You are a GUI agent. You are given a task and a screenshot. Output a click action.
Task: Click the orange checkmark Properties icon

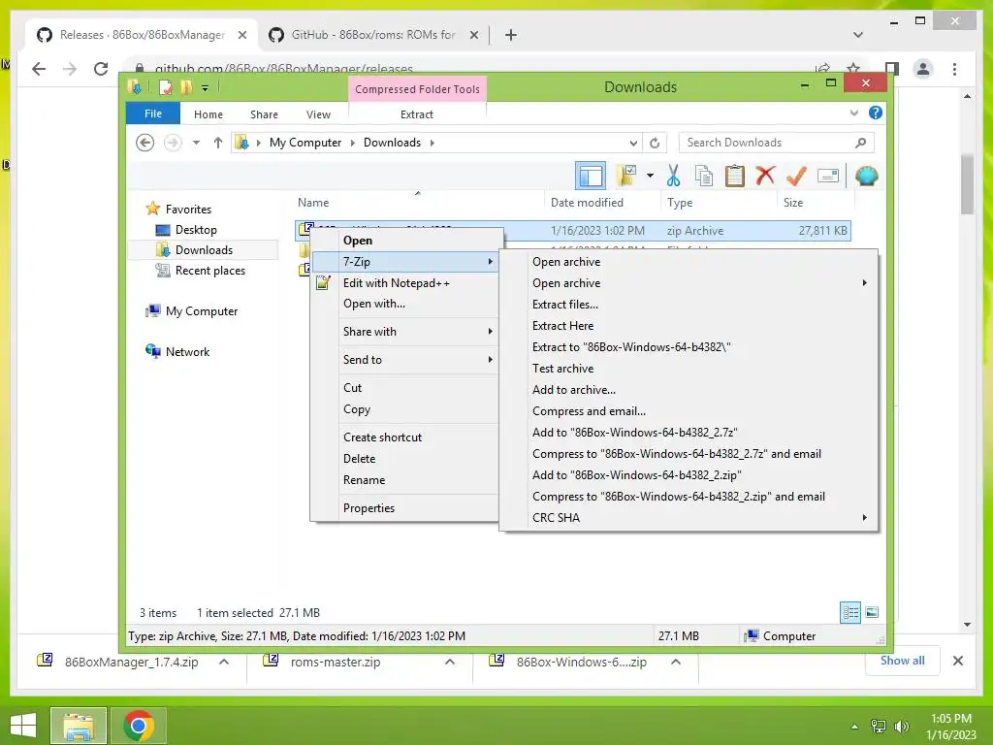click(796, 176)
